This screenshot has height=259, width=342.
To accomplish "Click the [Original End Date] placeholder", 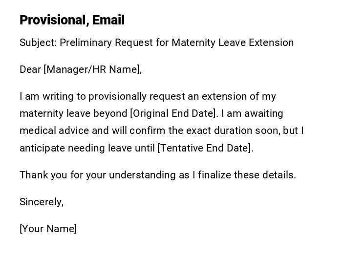I will click(173, 113).
